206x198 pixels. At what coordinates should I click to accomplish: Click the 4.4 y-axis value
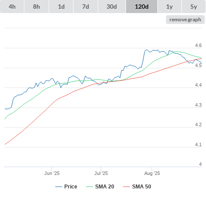point(198,85)
